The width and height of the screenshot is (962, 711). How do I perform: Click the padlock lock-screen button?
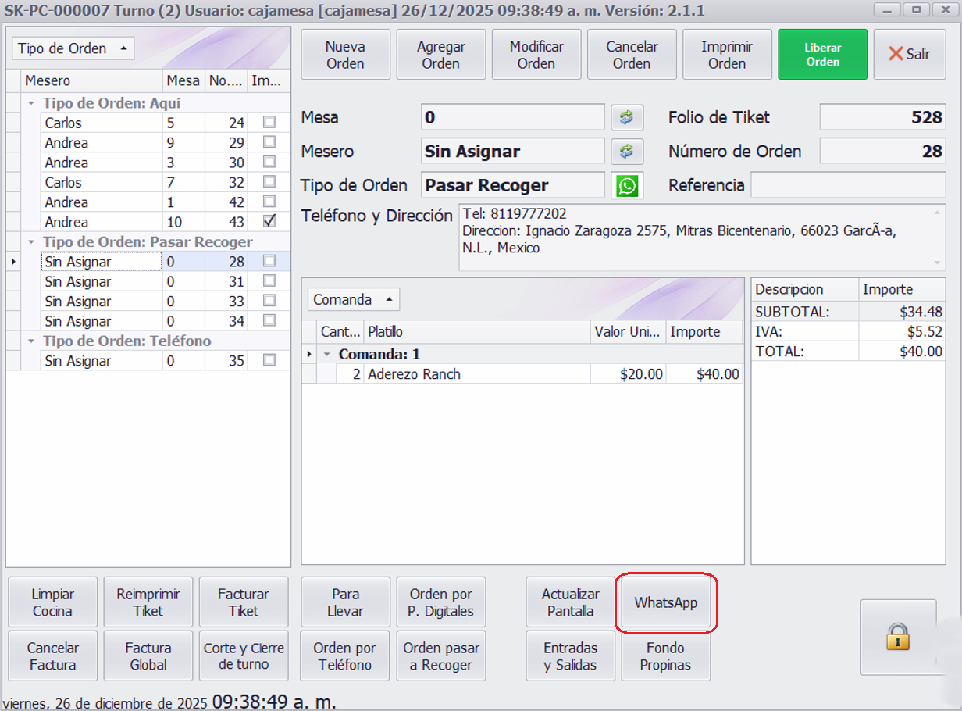click(898, 637)
